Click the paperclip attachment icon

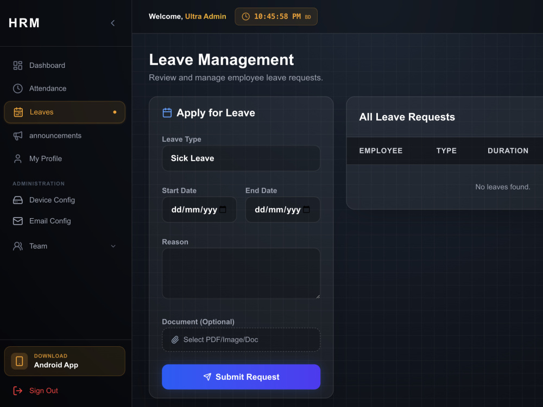pos(175,340)
